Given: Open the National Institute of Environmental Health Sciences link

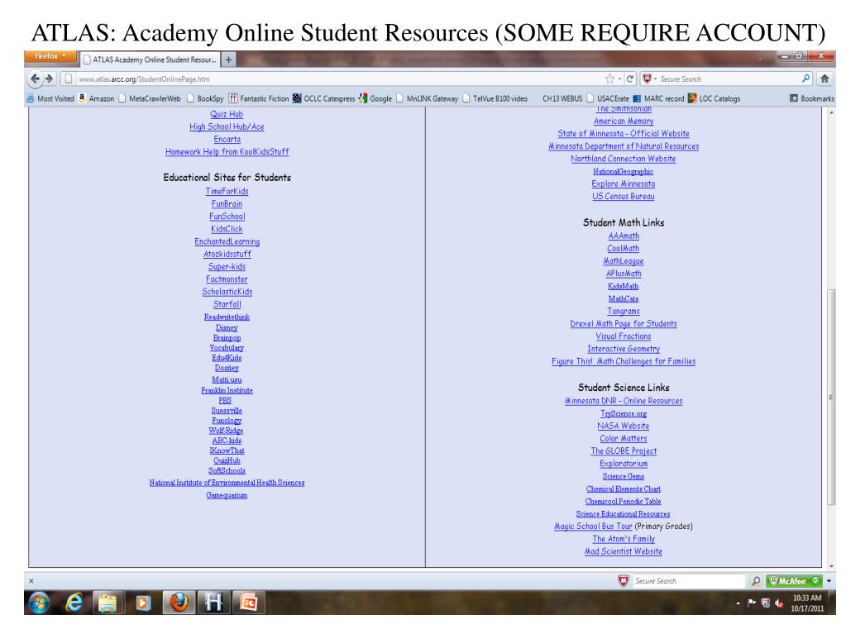Looking at the screenshot, I should 227,483.
